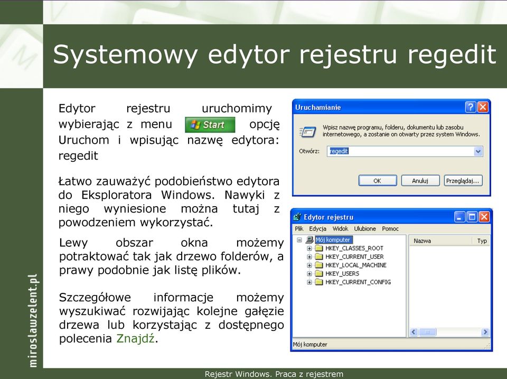Select Mój komputer in registry tree
507x379 pixels.
coord(333,240)
